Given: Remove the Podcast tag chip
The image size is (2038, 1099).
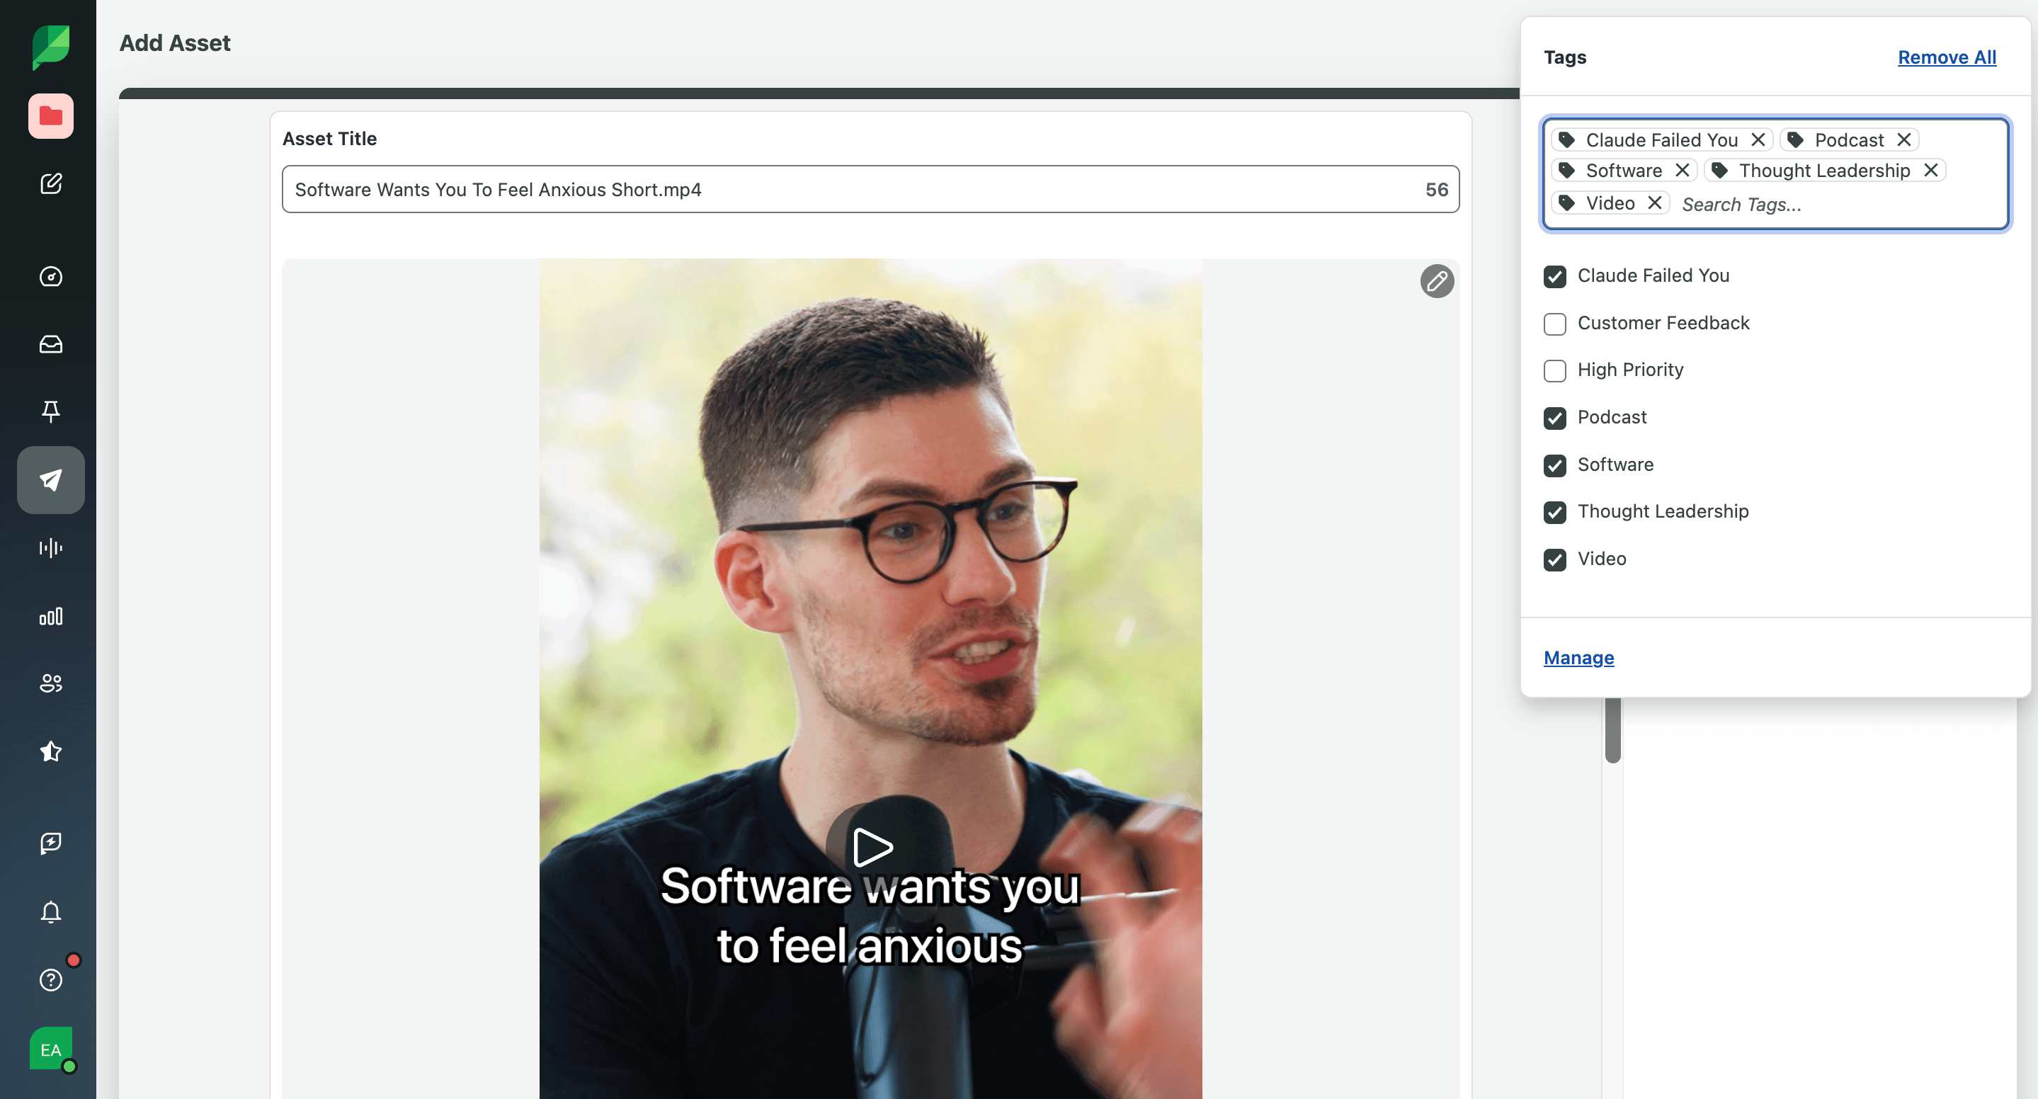Looking at the screenshot, I should [1904, 139].
